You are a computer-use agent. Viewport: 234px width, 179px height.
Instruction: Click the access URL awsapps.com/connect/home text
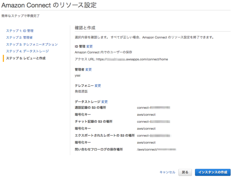(132, 59)
